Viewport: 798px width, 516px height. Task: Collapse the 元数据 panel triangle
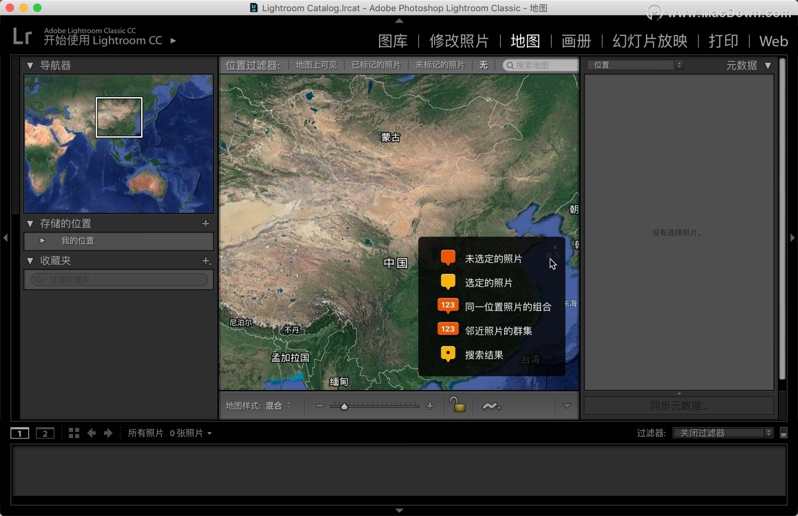768,65
